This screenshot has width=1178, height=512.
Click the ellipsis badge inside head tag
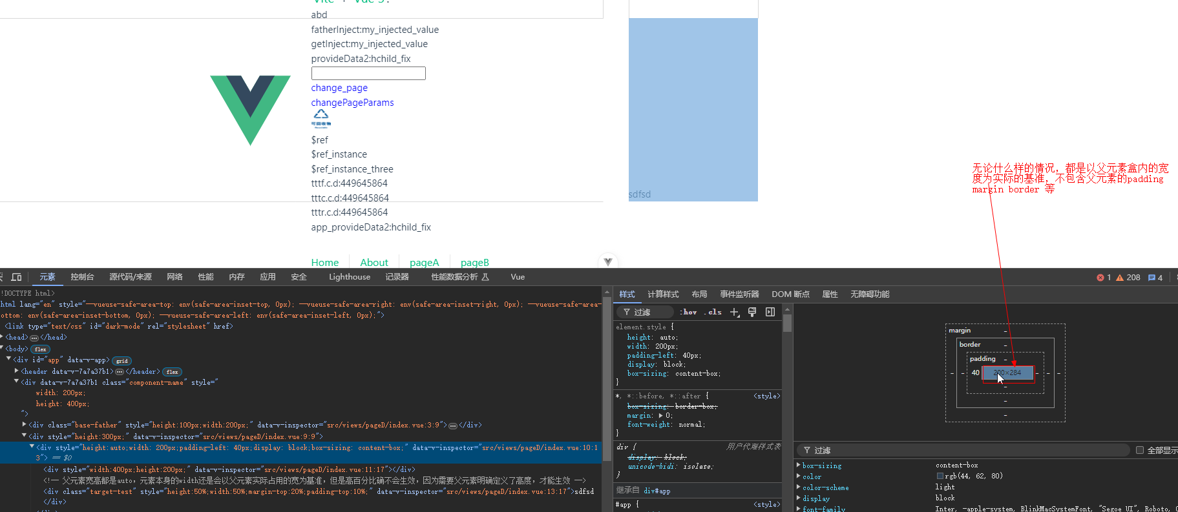tap(34, 338)
